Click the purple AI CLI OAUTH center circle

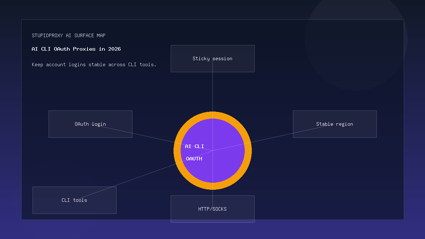pos(212,150)
